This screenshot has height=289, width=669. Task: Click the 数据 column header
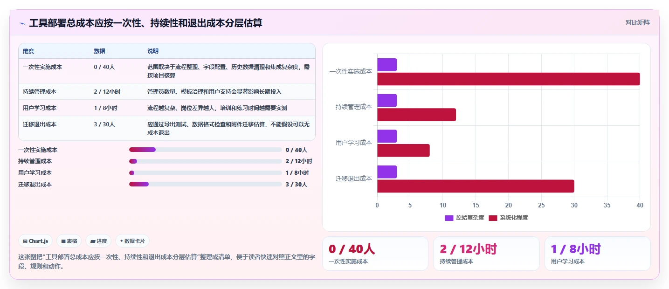99,51
